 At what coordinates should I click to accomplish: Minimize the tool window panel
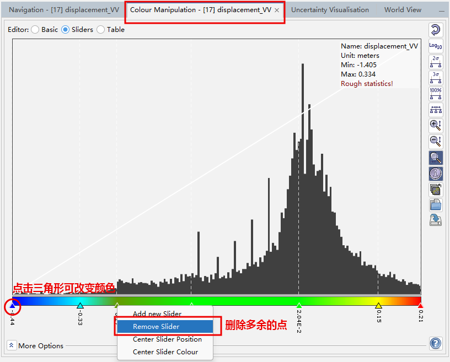tap(442, 11)
